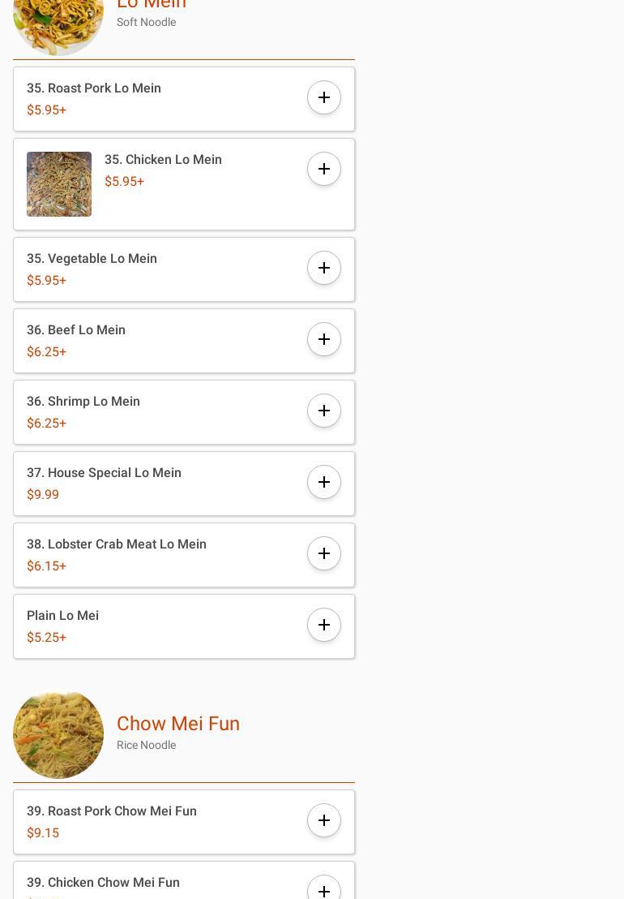Click the $9.99 House Special price
This screenshot has width=624, height=899.
43,495
